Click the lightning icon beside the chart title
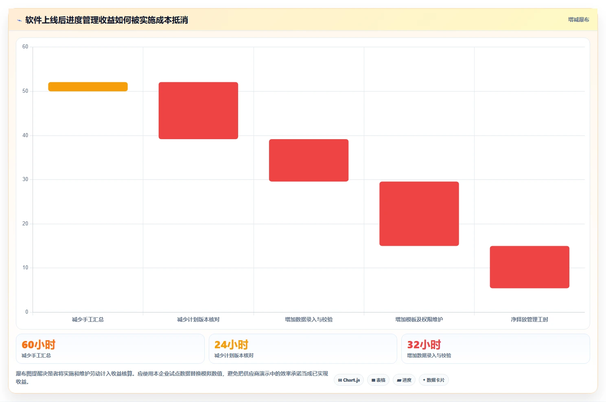 click(x=19, y=20)
